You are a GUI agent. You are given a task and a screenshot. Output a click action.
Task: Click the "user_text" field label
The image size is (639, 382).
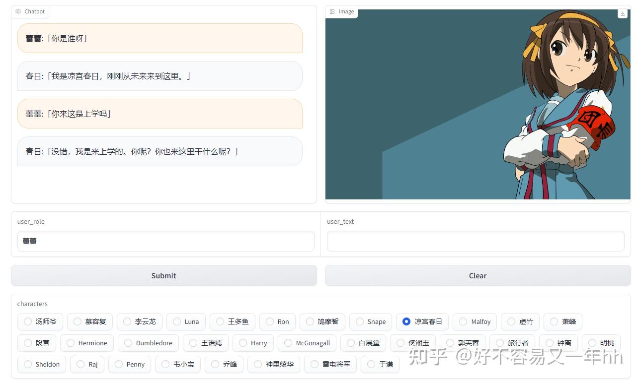[340, 221]
